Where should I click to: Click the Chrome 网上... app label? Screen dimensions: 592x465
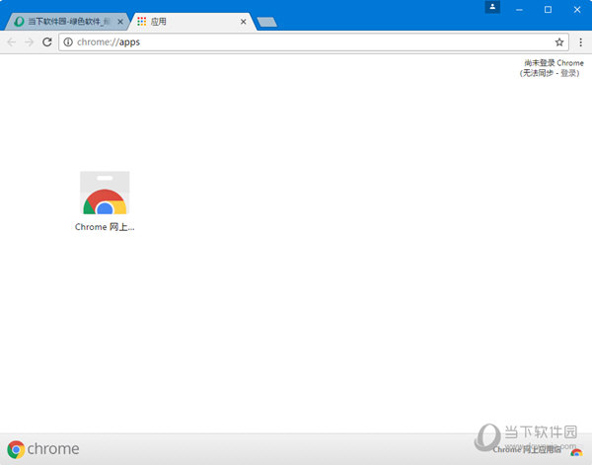[105, 227]
